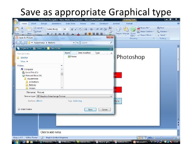The width and height of the screenshot is (192, 144).
Task: Open the Shape Effects dropdown
Action: point(145,35)
